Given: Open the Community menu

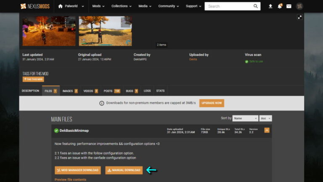Looking at the screenshot, I should click(169, 6).
